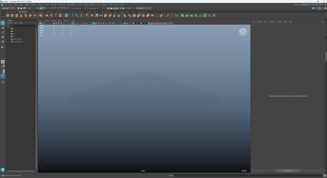Open the Workspace General dropdown
This screenshot has height=178, width=327.
coord(312,4)
